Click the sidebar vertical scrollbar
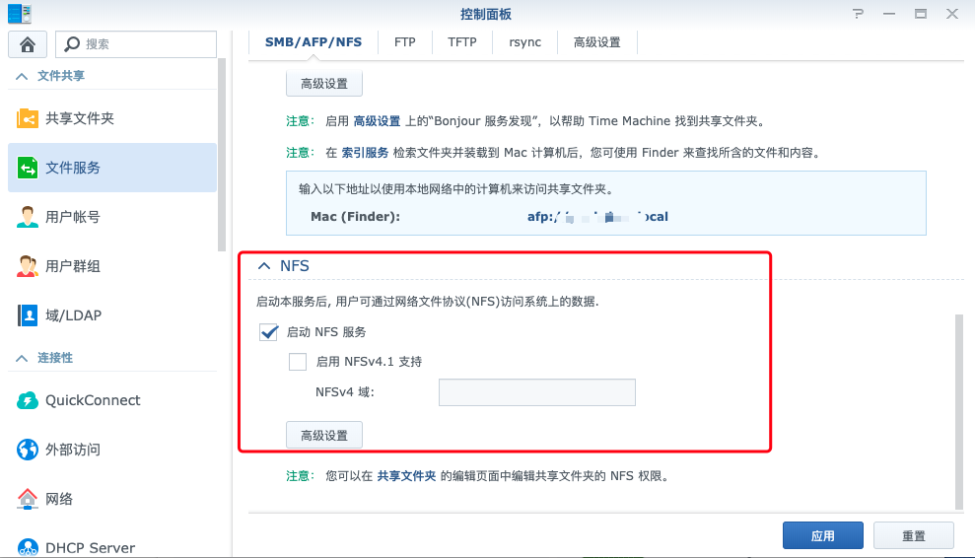Viewport: 975px width, 558px height. pos(222,154)
